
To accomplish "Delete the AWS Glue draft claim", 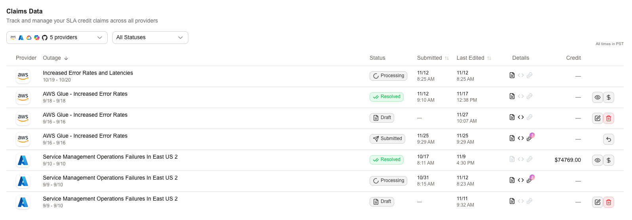I will [x=609, y=118].
